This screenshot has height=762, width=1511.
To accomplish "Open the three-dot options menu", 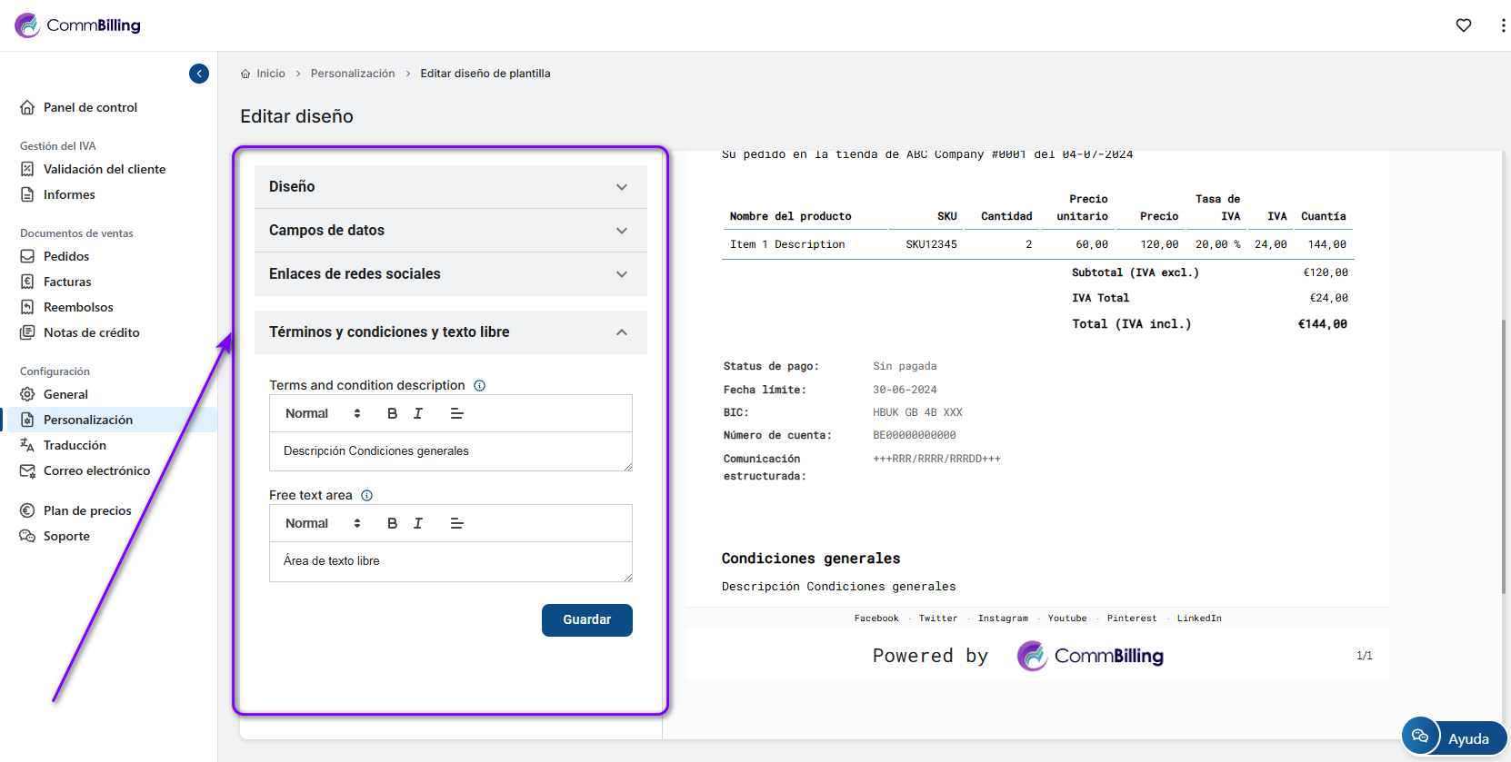I will 1502,25.
